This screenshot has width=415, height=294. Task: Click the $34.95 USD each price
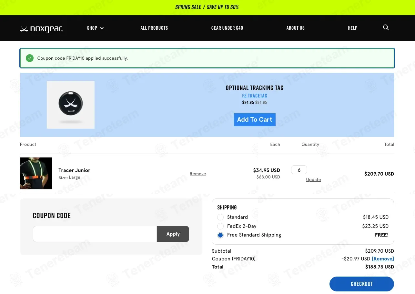tap(267, 170)
